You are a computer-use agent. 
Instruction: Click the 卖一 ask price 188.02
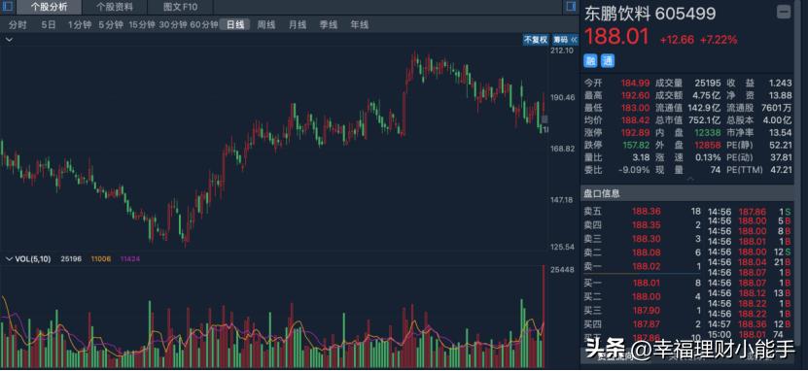pyautogui.click(x=647, y=266)
